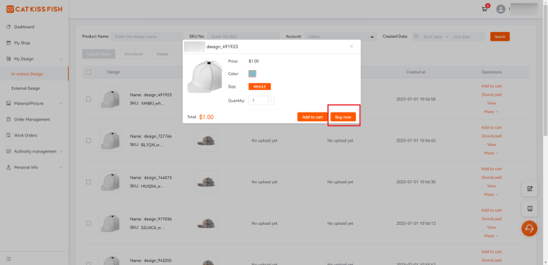The image size is (548, 265).
Task: Open More menu for design_727766 row
Action: tap(491, 153)
